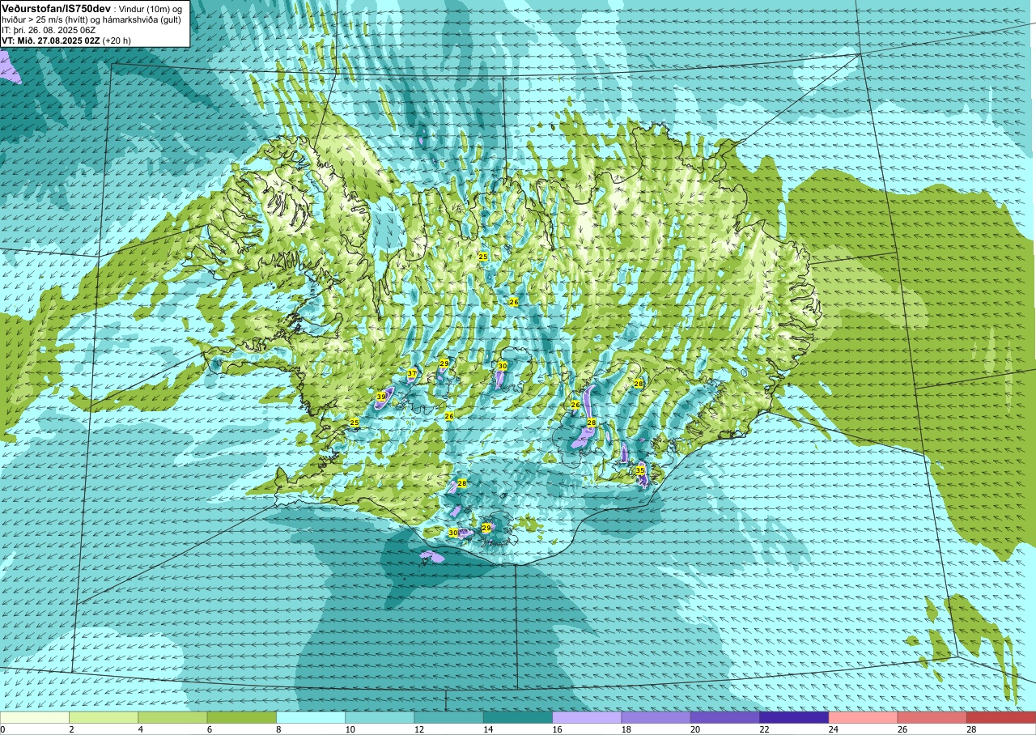Click the 20–22 violet legend swatch

point(725,717)
